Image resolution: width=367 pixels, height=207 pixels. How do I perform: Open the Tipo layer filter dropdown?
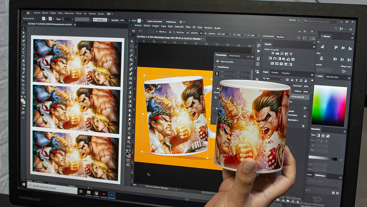(x=272, y=79)
